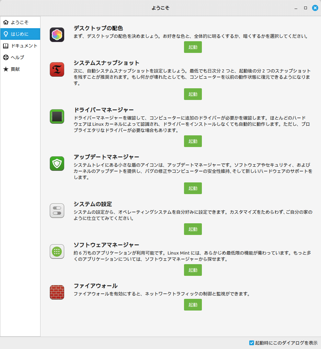
Task: Click the Firewall brick wall icon
Action: pos(57,292)
